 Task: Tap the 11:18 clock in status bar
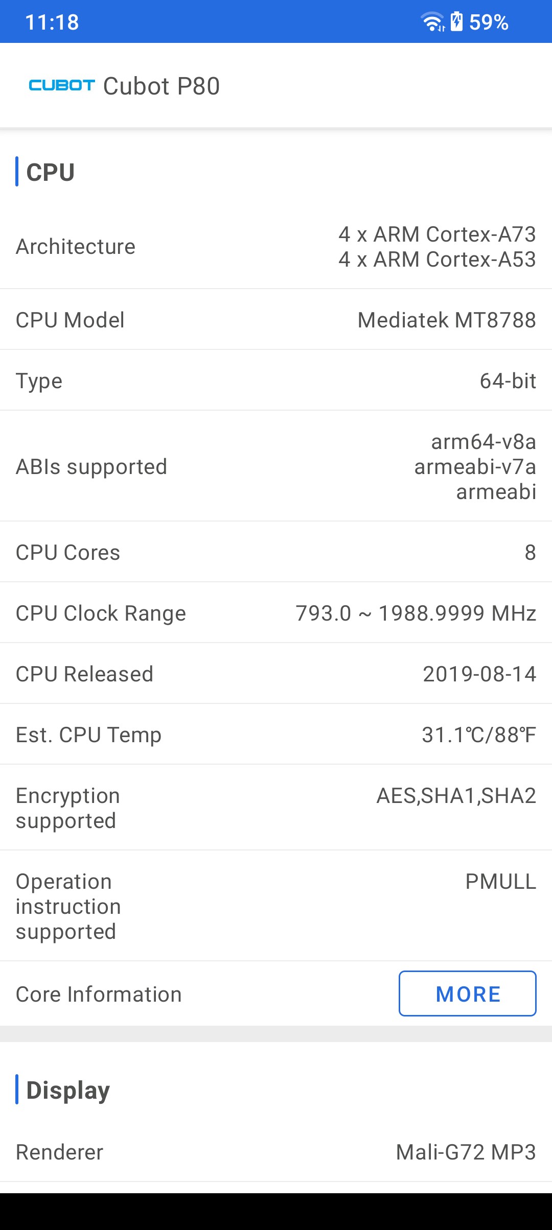[x=52, y=22]
